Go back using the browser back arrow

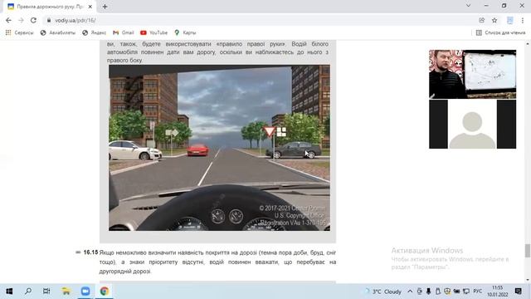[8, 20]
